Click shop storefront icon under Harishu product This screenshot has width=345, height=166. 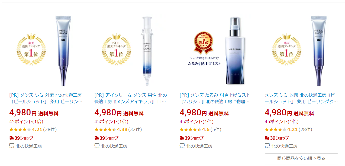[x=182, y=146]
